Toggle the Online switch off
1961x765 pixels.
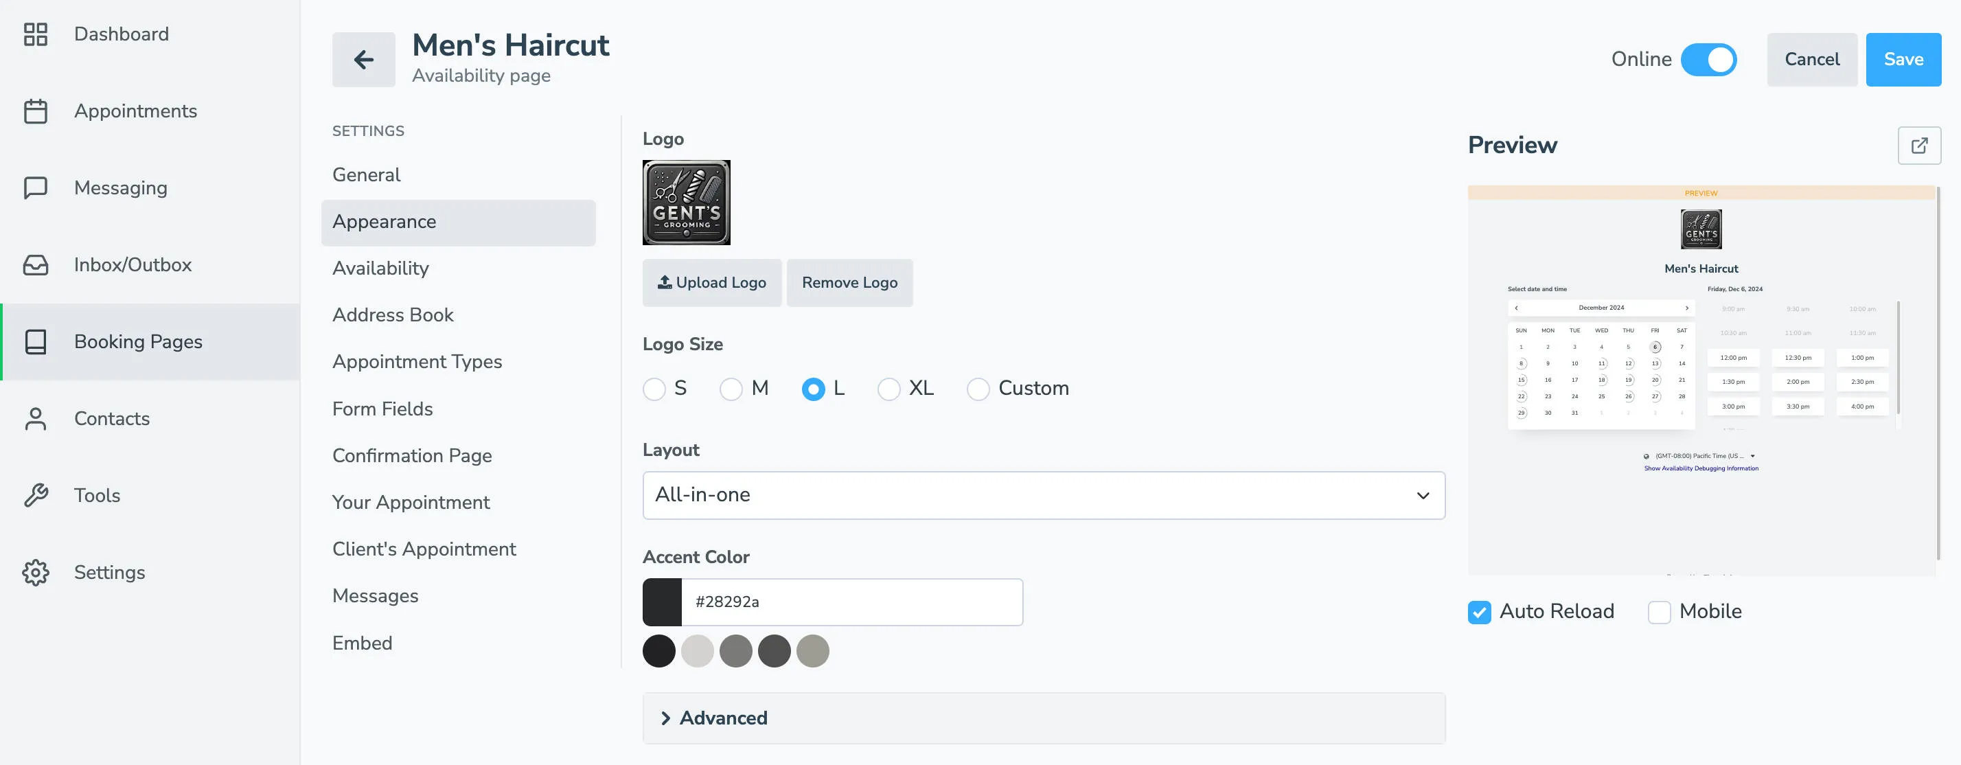click(1709, 59)
